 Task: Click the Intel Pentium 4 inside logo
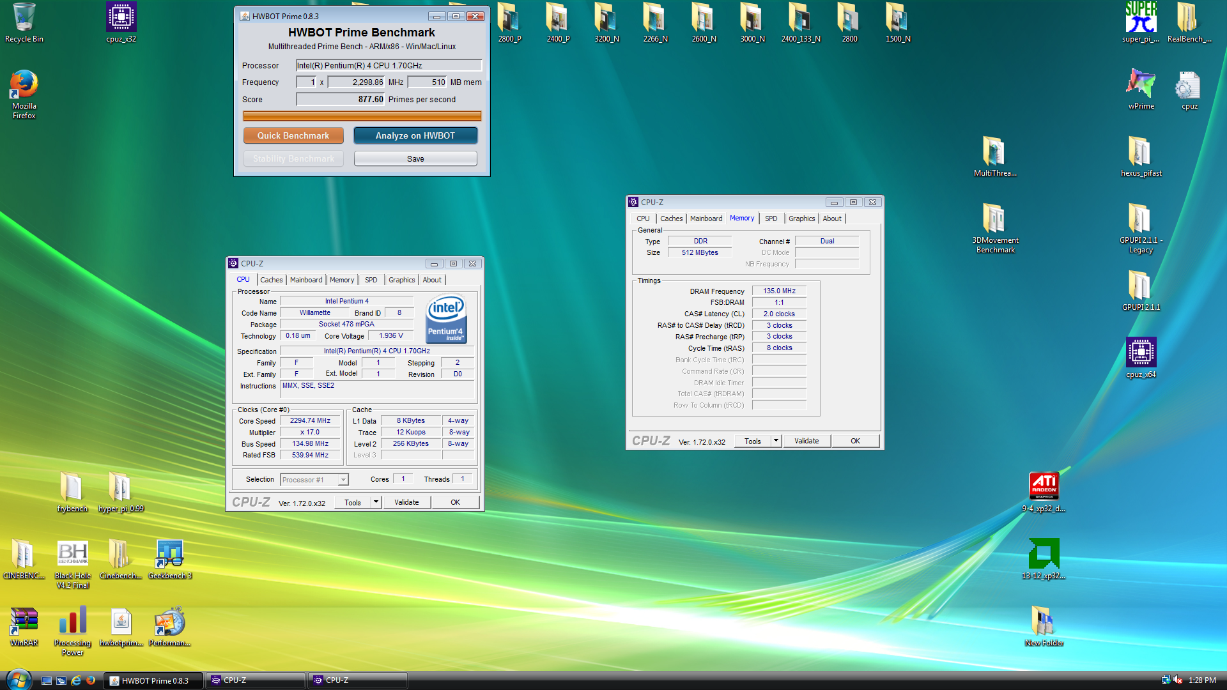pyautogui.click(x=446, y=319)
